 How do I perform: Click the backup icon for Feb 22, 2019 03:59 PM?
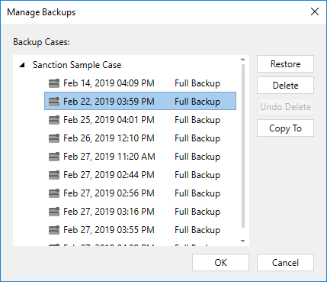click(x=54, y=102)
